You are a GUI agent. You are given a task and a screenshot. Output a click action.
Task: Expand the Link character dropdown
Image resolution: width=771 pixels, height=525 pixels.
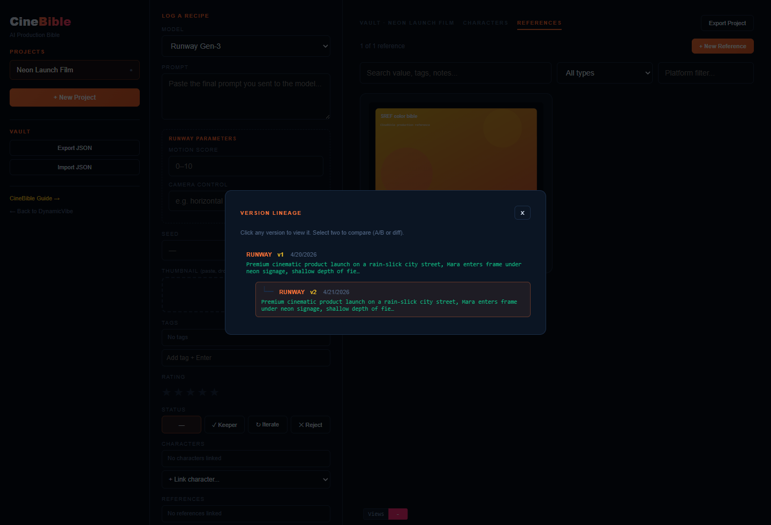tap(246, 479)
